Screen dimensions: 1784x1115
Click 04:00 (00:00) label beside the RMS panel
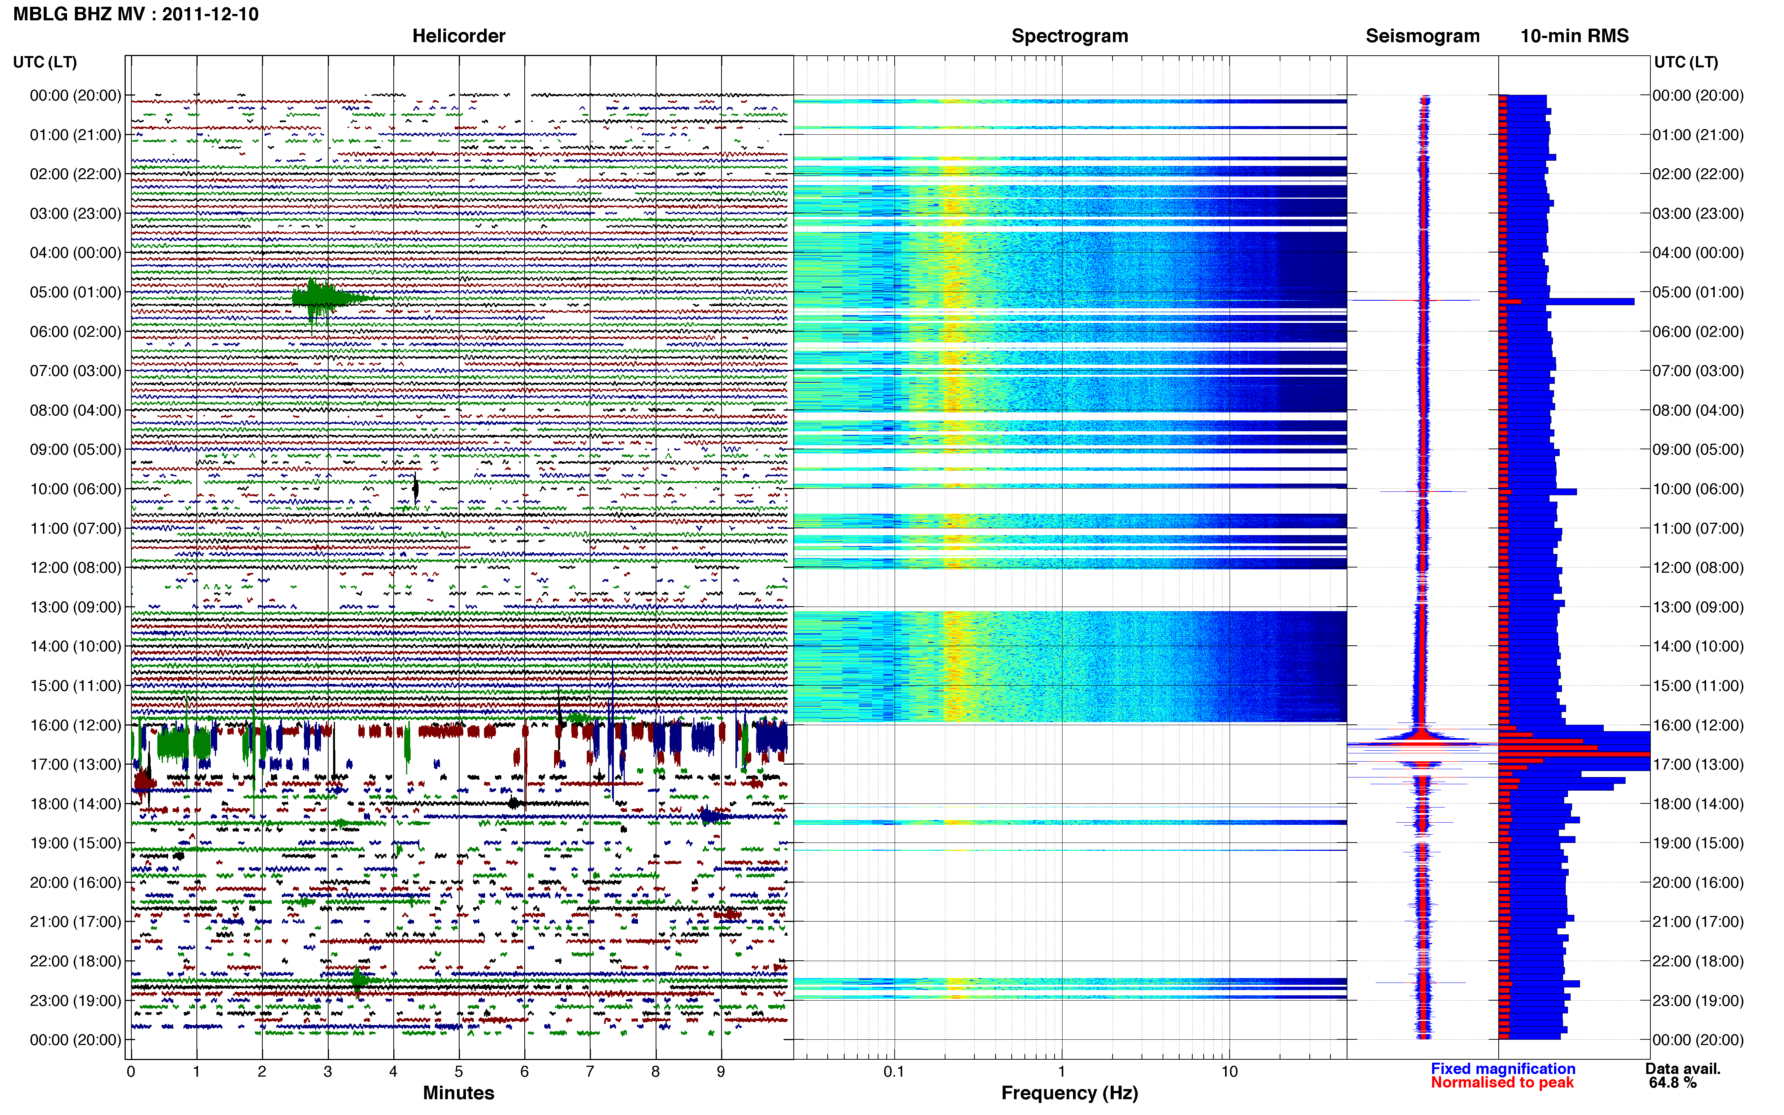pyautogui.click(x=1699, y=253)
